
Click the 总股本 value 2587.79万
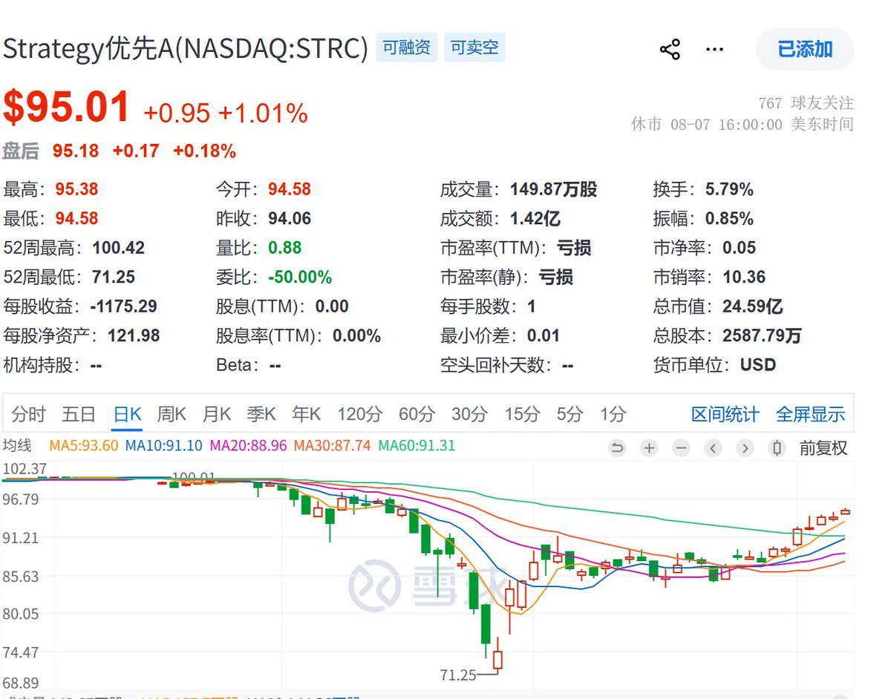pos(762,336)
